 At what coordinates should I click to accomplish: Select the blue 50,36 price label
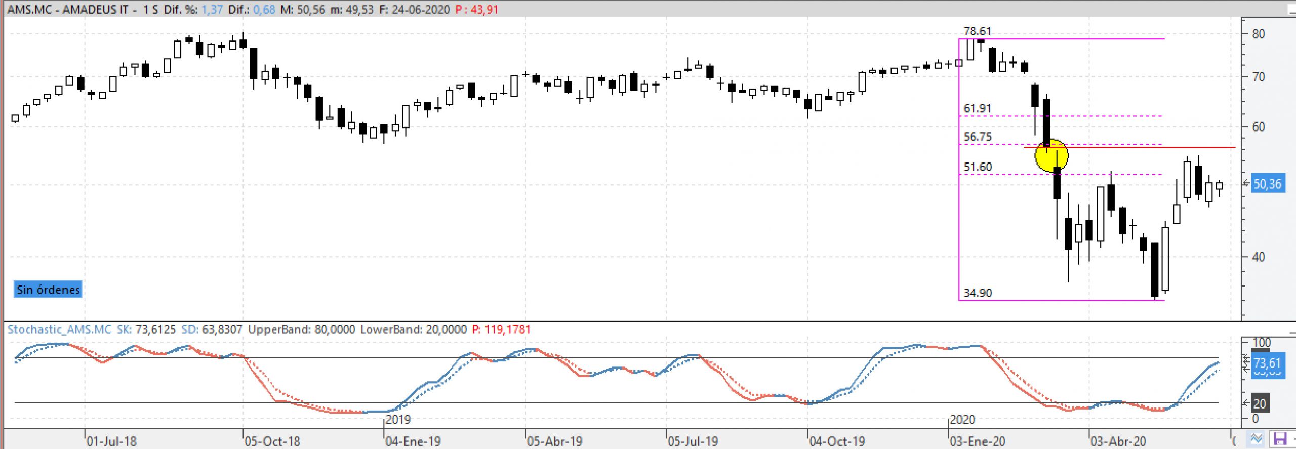pyautogui.click(x=1267, y=184)
